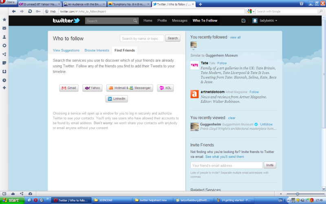326x204 pixels.
Task: Focus the Search by name or topic field
Action: (x=142, y=38)
